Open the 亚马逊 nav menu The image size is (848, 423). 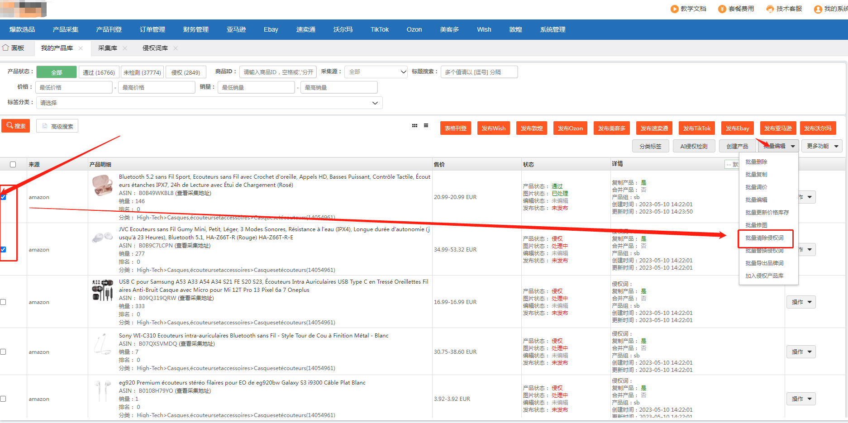pos(236,29)
